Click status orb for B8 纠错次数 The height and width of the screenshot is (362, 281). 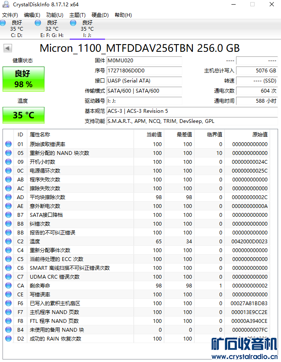(8, 224)
